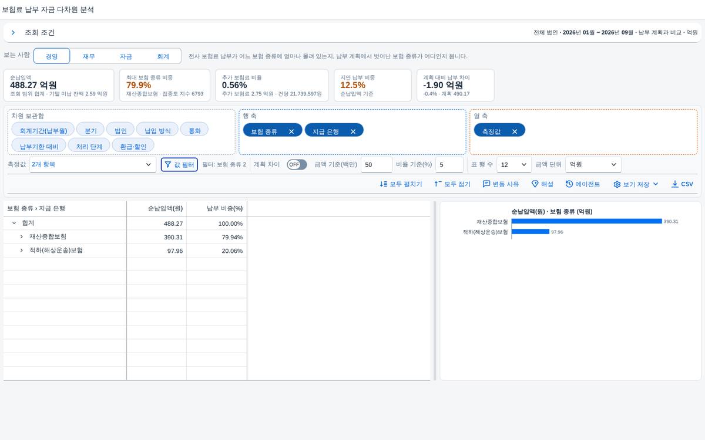Image resolution: width=705 pixels, height=440 pixels.
Task: Open the 값 필터 funnel filter
Action: coord(179,165)
